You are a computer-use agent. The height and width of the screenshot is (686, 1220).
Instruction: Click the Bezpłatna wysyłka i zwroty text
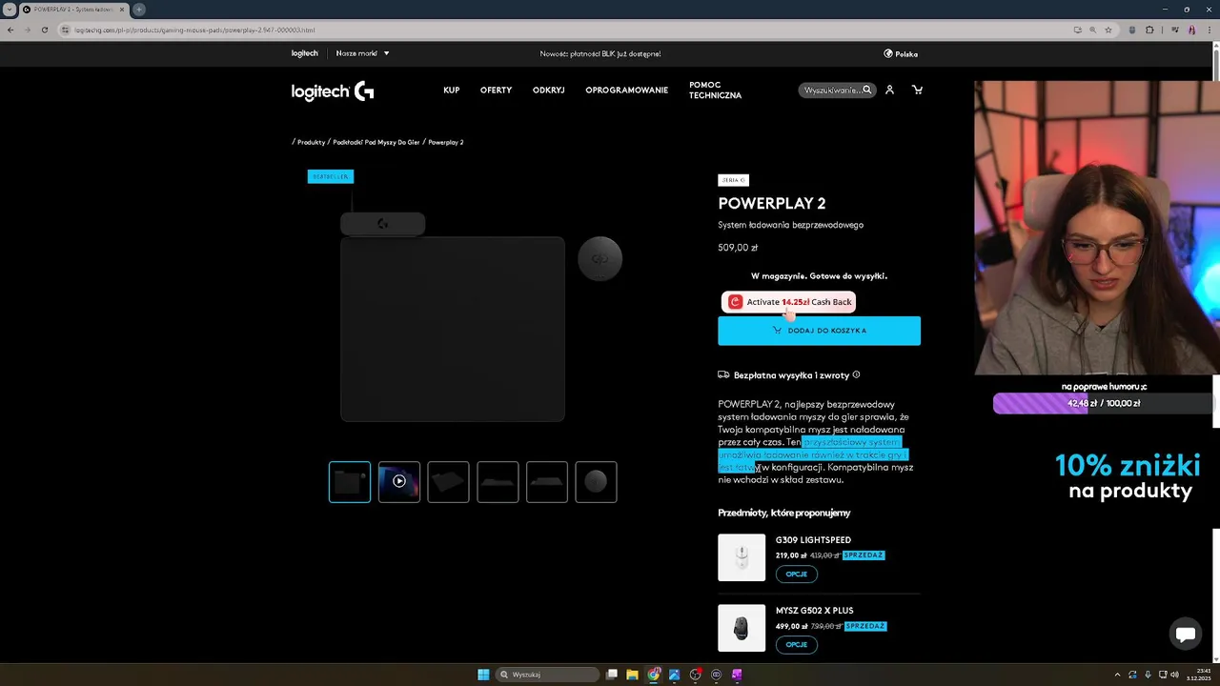tap(791, 375)
